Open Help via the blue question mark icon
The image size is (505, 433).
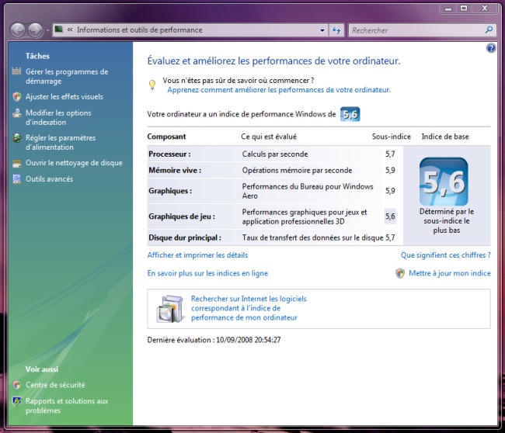[491, 48]
